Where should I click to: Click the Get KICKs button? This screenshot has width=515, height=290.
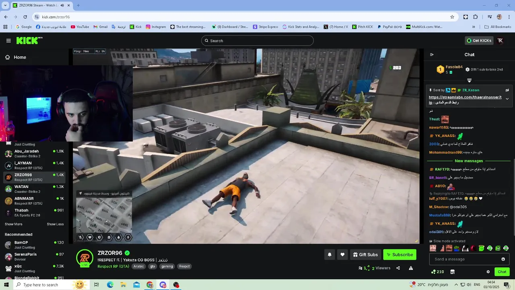(479, 41)
